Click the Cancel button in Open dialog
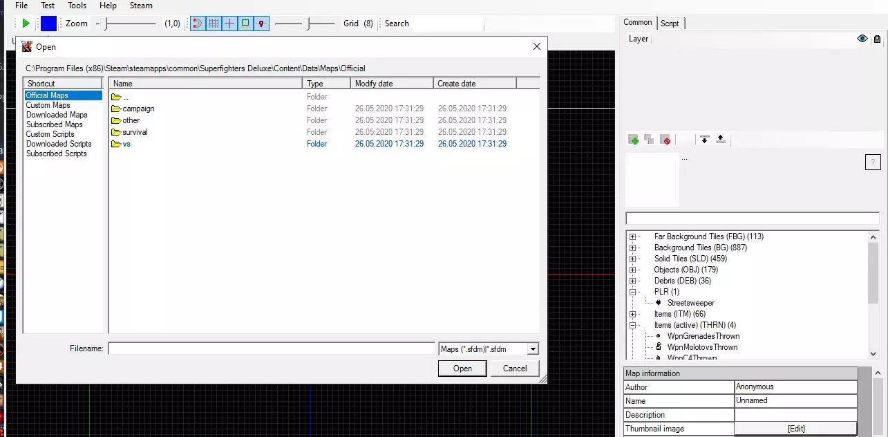The width and height of the screenshot is (888, 437). click(514, 369)
